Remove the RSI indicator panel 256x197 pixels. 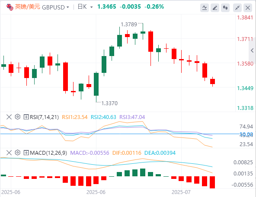[9, 117]
